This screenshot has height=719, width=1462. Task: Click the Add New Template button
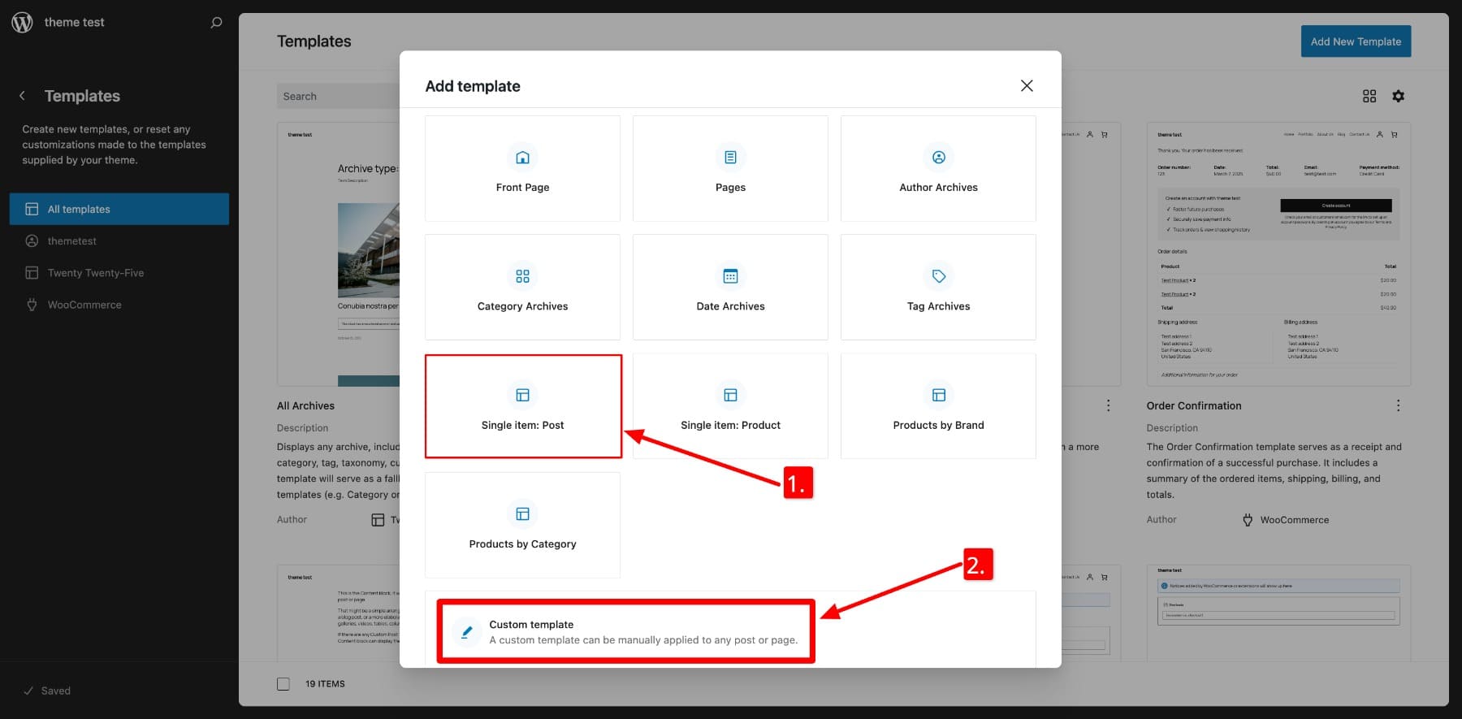(1356, 41)
